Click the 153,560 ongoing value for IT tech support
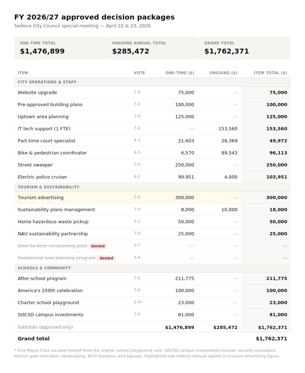Viewport: 305px width, 373px height. click(228, 129)
